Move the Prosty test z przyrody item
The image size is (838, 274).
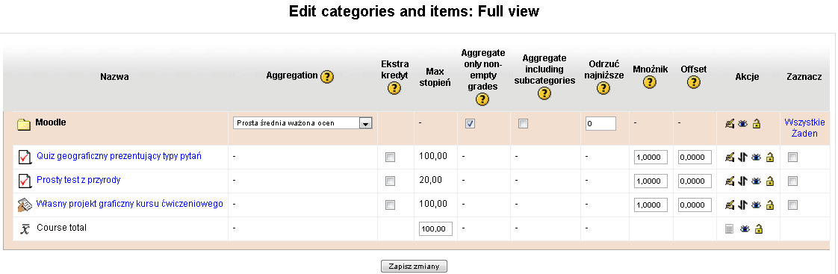[x=742, y=181]
